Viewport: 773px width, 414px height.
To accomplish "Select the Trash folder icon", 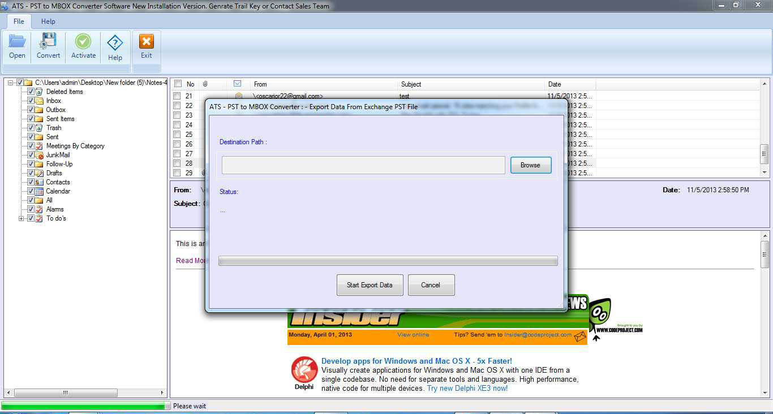I will tap(39, 128).
